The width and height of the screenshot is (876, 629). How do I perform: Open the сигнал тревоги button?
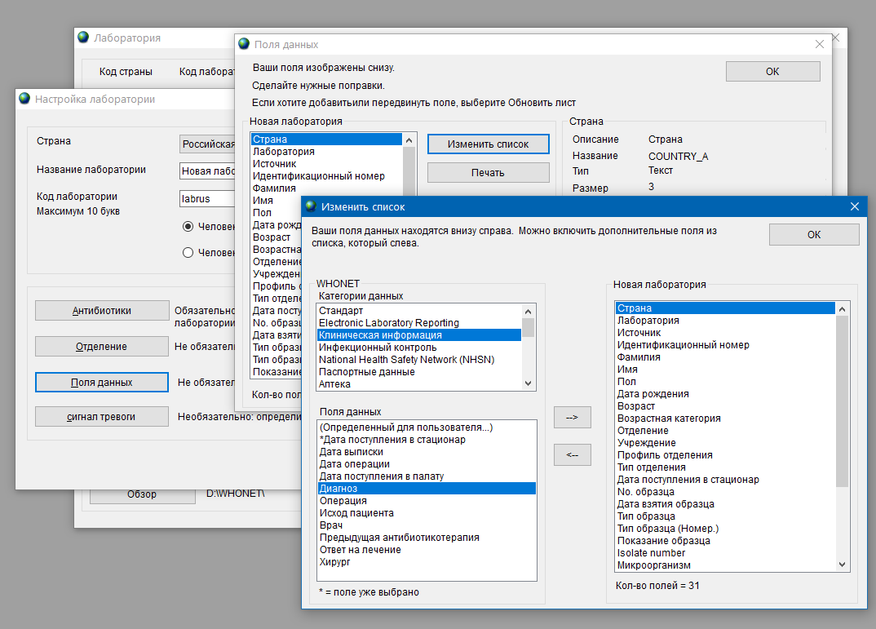pyautogui.click(x=102, y=417)
